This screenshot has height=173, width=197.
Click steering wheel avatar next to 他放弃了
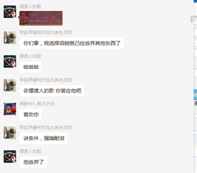pyautogui.click(x=10, y=157)
